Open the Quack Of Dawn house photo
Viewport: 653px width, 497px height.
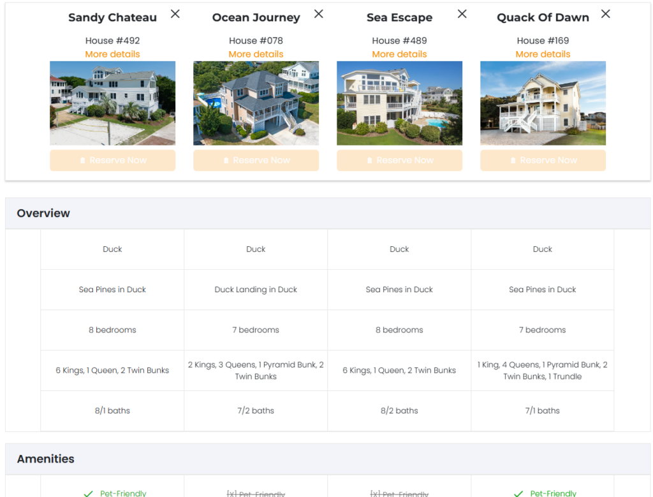coord(543,103)
